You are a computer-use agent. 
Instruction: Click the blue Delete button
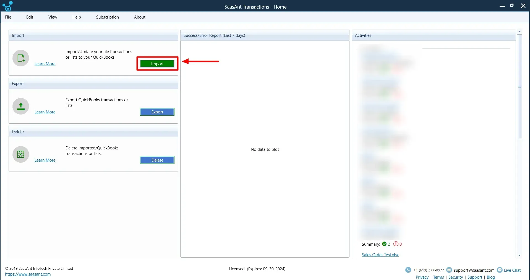(157, 160)
